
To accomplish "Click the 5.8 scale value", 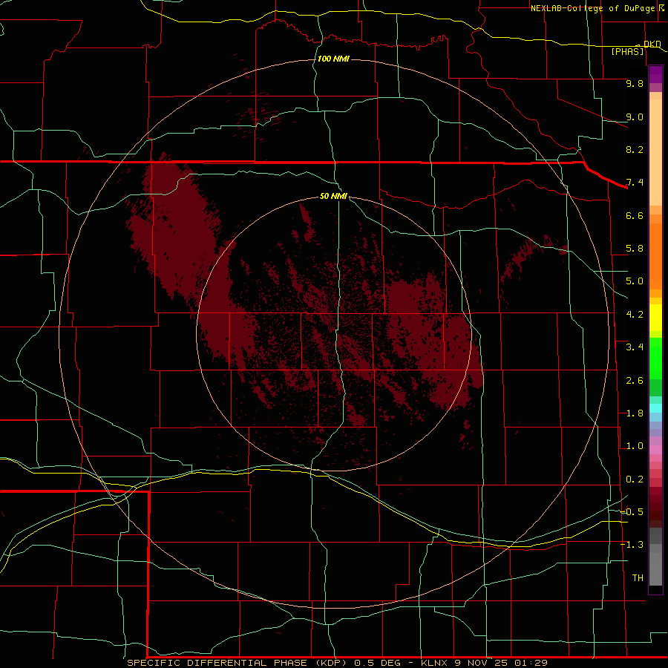I will [x=635, y=249].
